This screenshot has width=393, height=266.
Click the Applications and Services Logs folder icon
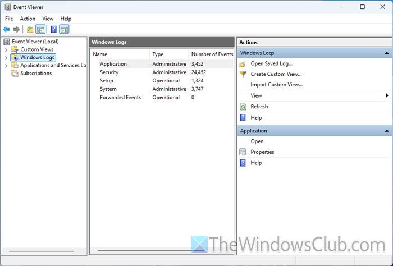(15, 65)
